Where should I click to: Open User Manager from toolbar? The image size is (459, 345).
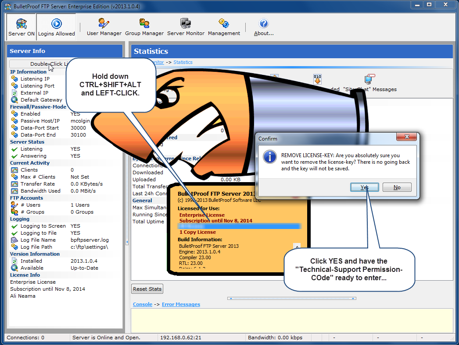click(104, 27)
